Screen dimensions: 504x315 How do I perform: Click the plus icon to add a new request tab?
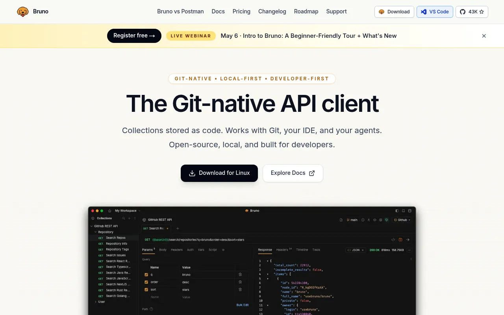(178, 228)
